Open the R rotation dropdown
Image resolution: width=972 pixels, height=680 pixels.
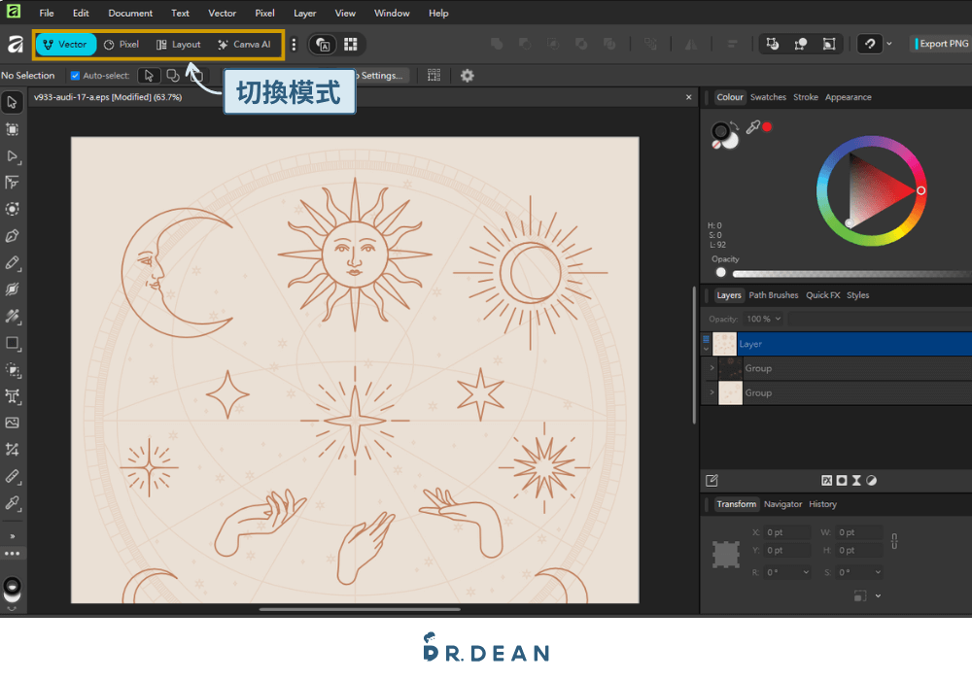805,572
